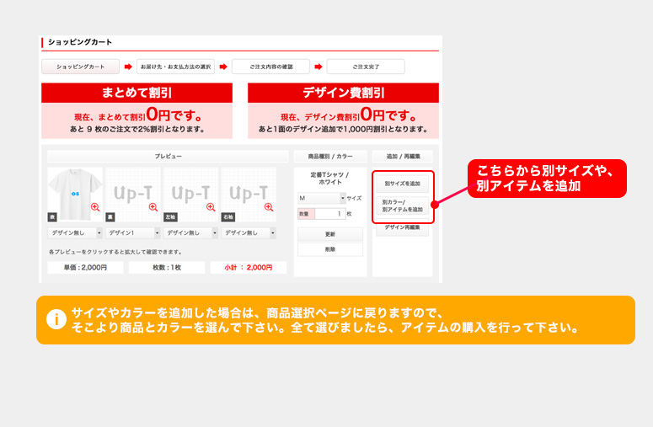Screen dimensions: 653x427
Task: Open the front preview design dropdown
Action: pos(75,232)
